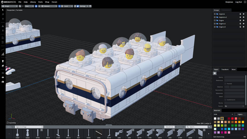Collapse the Engine group

click(x=215, y=20)
